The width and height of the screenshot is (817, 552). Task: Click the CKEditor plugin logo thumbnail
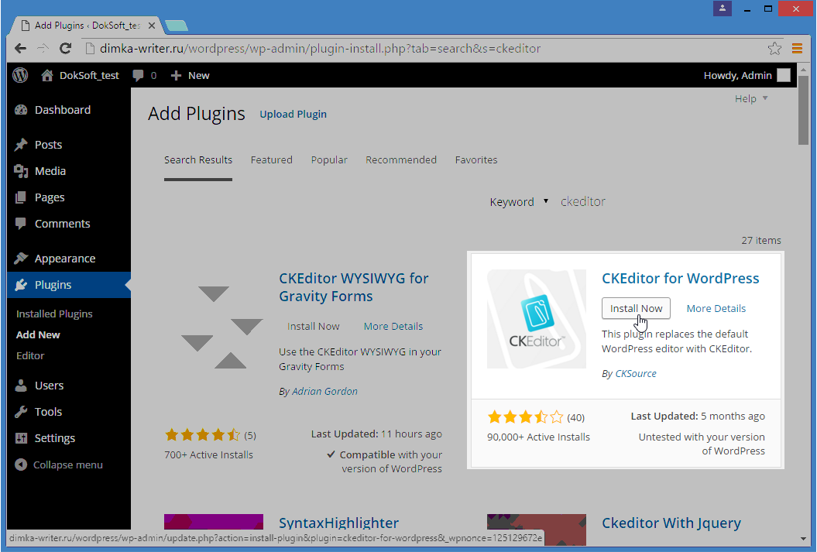tap(536, 319)
